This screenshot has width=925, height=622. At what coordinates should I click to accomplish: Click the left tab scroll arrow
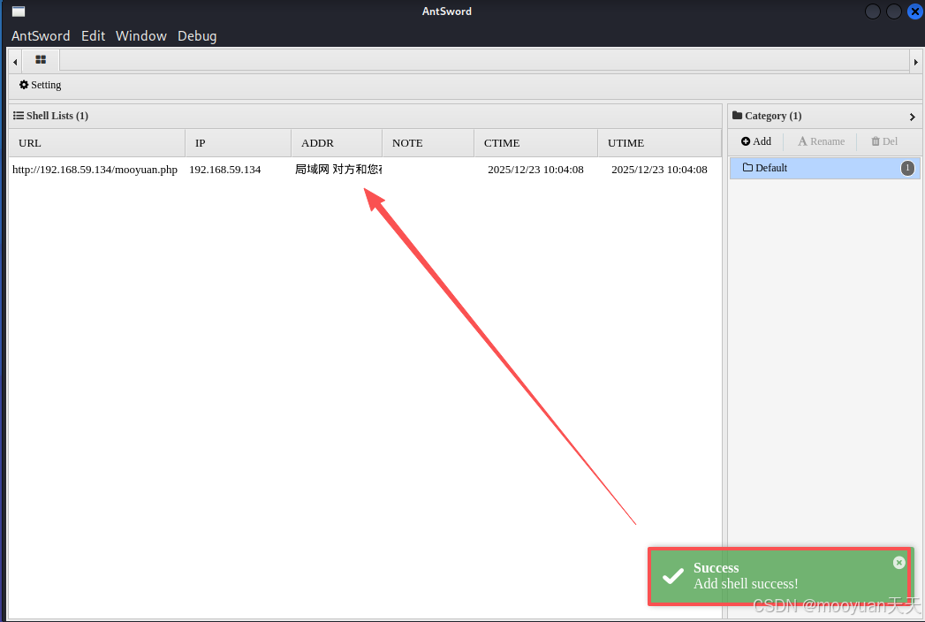click(15, 61)
